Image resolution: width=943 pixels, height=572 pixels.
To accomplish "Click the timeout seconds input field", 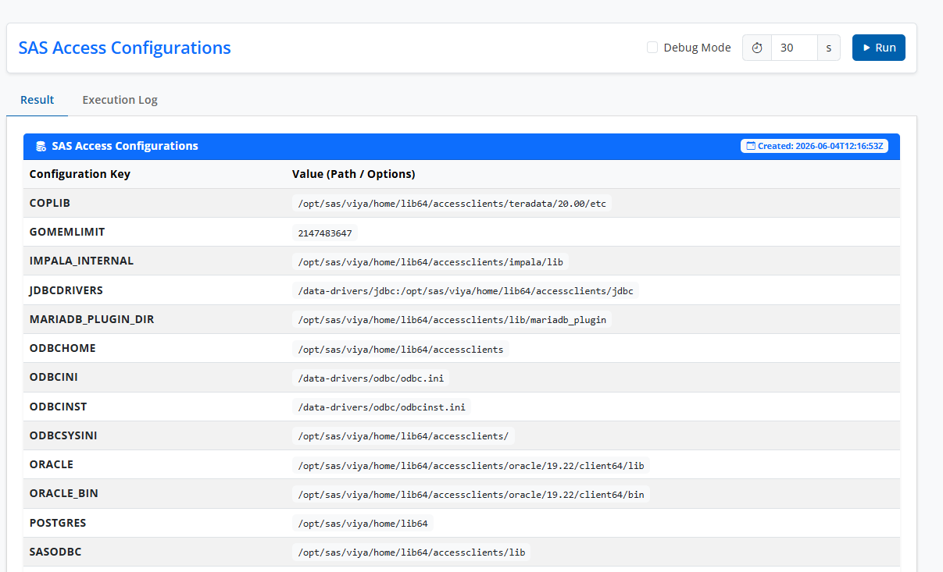I will click(x=795, y=48).
